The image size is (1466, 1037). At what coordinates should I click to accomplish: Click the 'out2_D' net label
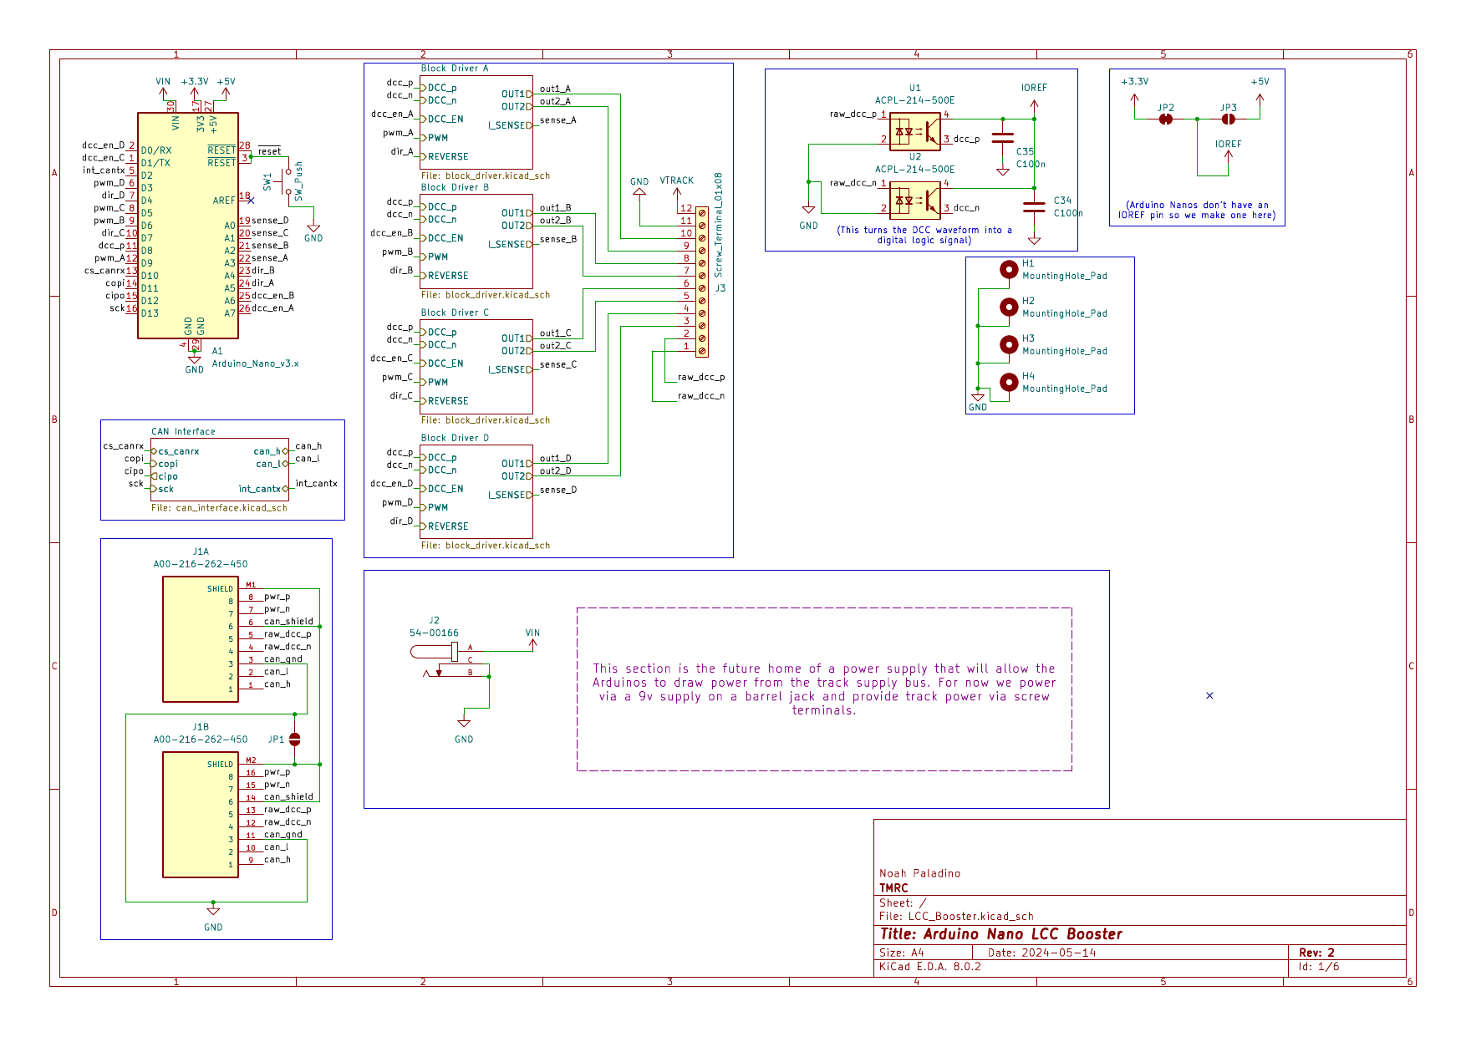pos(555,471)
